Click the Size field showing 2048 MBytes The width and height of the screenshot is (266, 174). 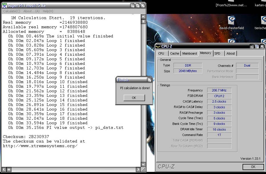tap(188, 71)
